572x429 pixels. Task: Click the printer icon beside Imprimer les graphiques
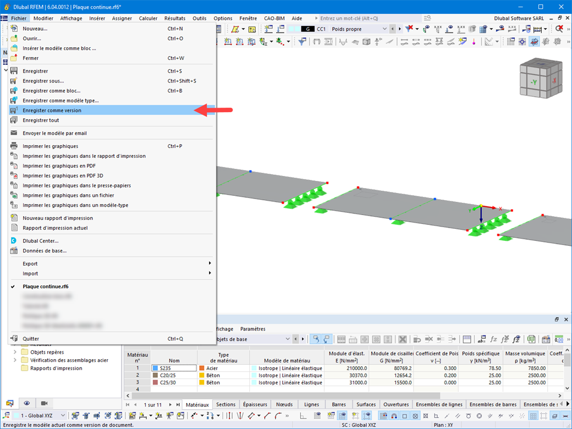[14, 146]
